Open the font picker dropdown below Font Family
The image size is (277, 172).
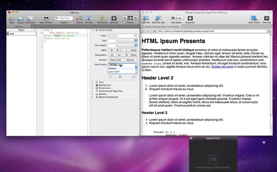coord(134,77)
